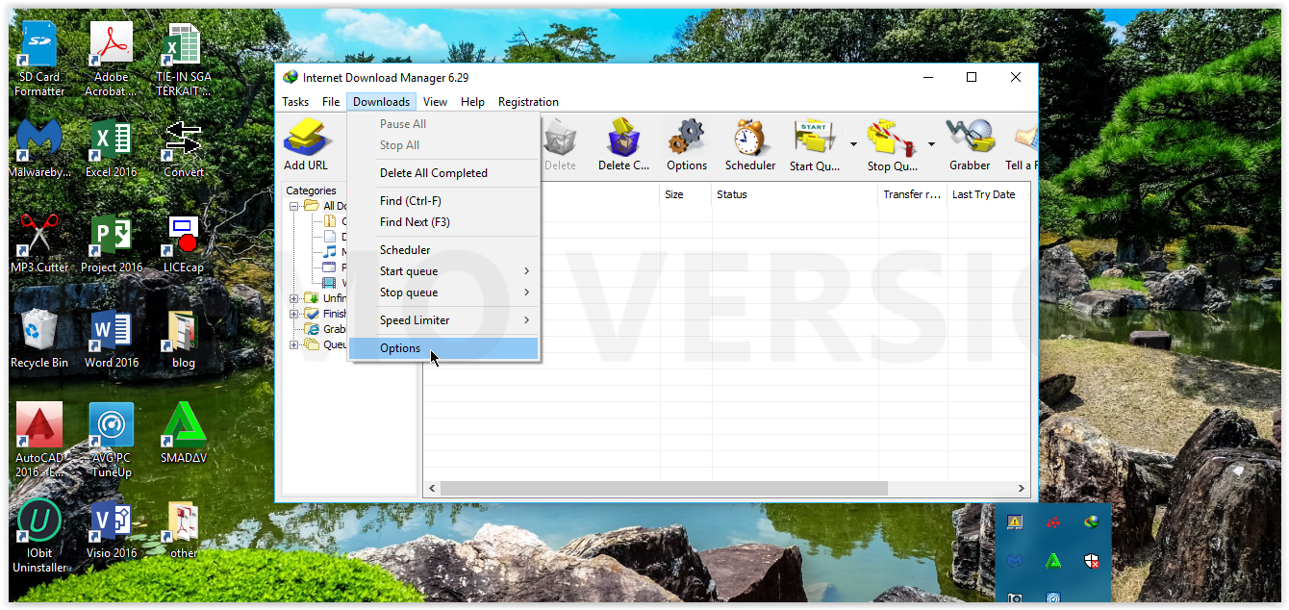1289x610 pixels.
Task: Click the horizontal scrollbar right arrow
Action: click(x=1023, y=489)
